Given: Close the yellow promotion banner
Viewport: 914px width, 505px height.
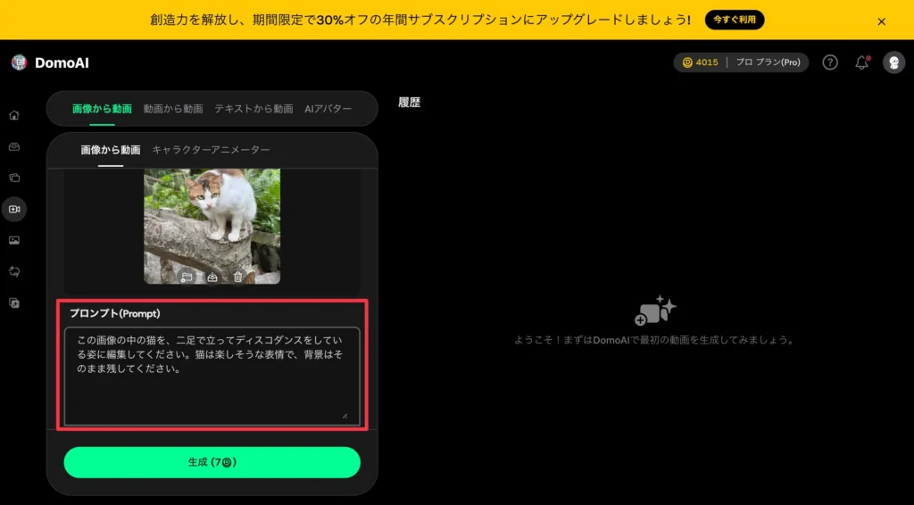Looking at the screenshot, I should point(881,21).
